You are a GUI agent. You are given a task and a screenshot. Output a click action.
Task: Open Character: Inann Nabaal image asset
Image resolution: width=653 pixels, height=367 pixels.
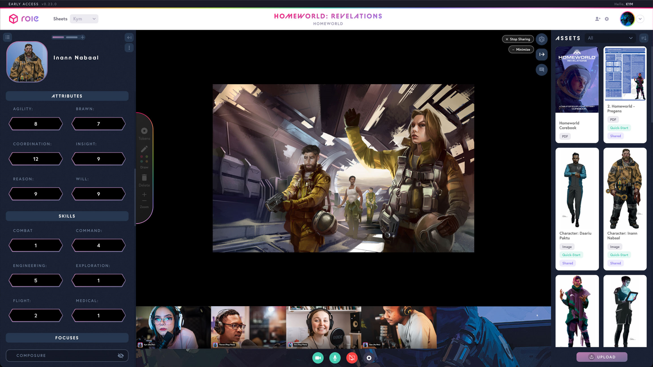(625, 209)
